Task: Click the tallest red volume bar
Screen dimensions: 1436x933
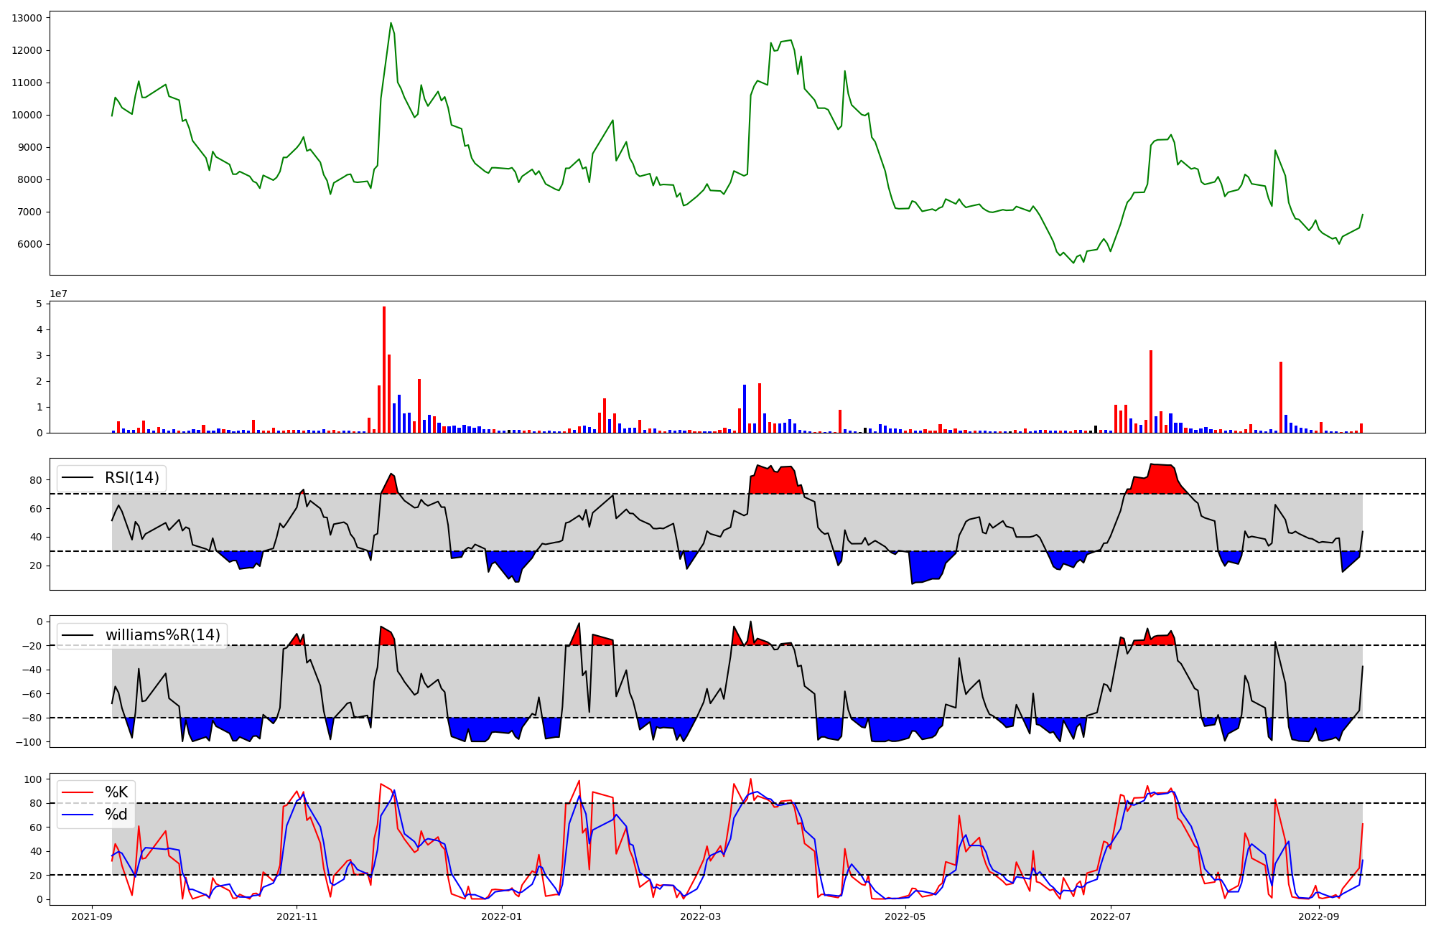Action: click(384, 370)
